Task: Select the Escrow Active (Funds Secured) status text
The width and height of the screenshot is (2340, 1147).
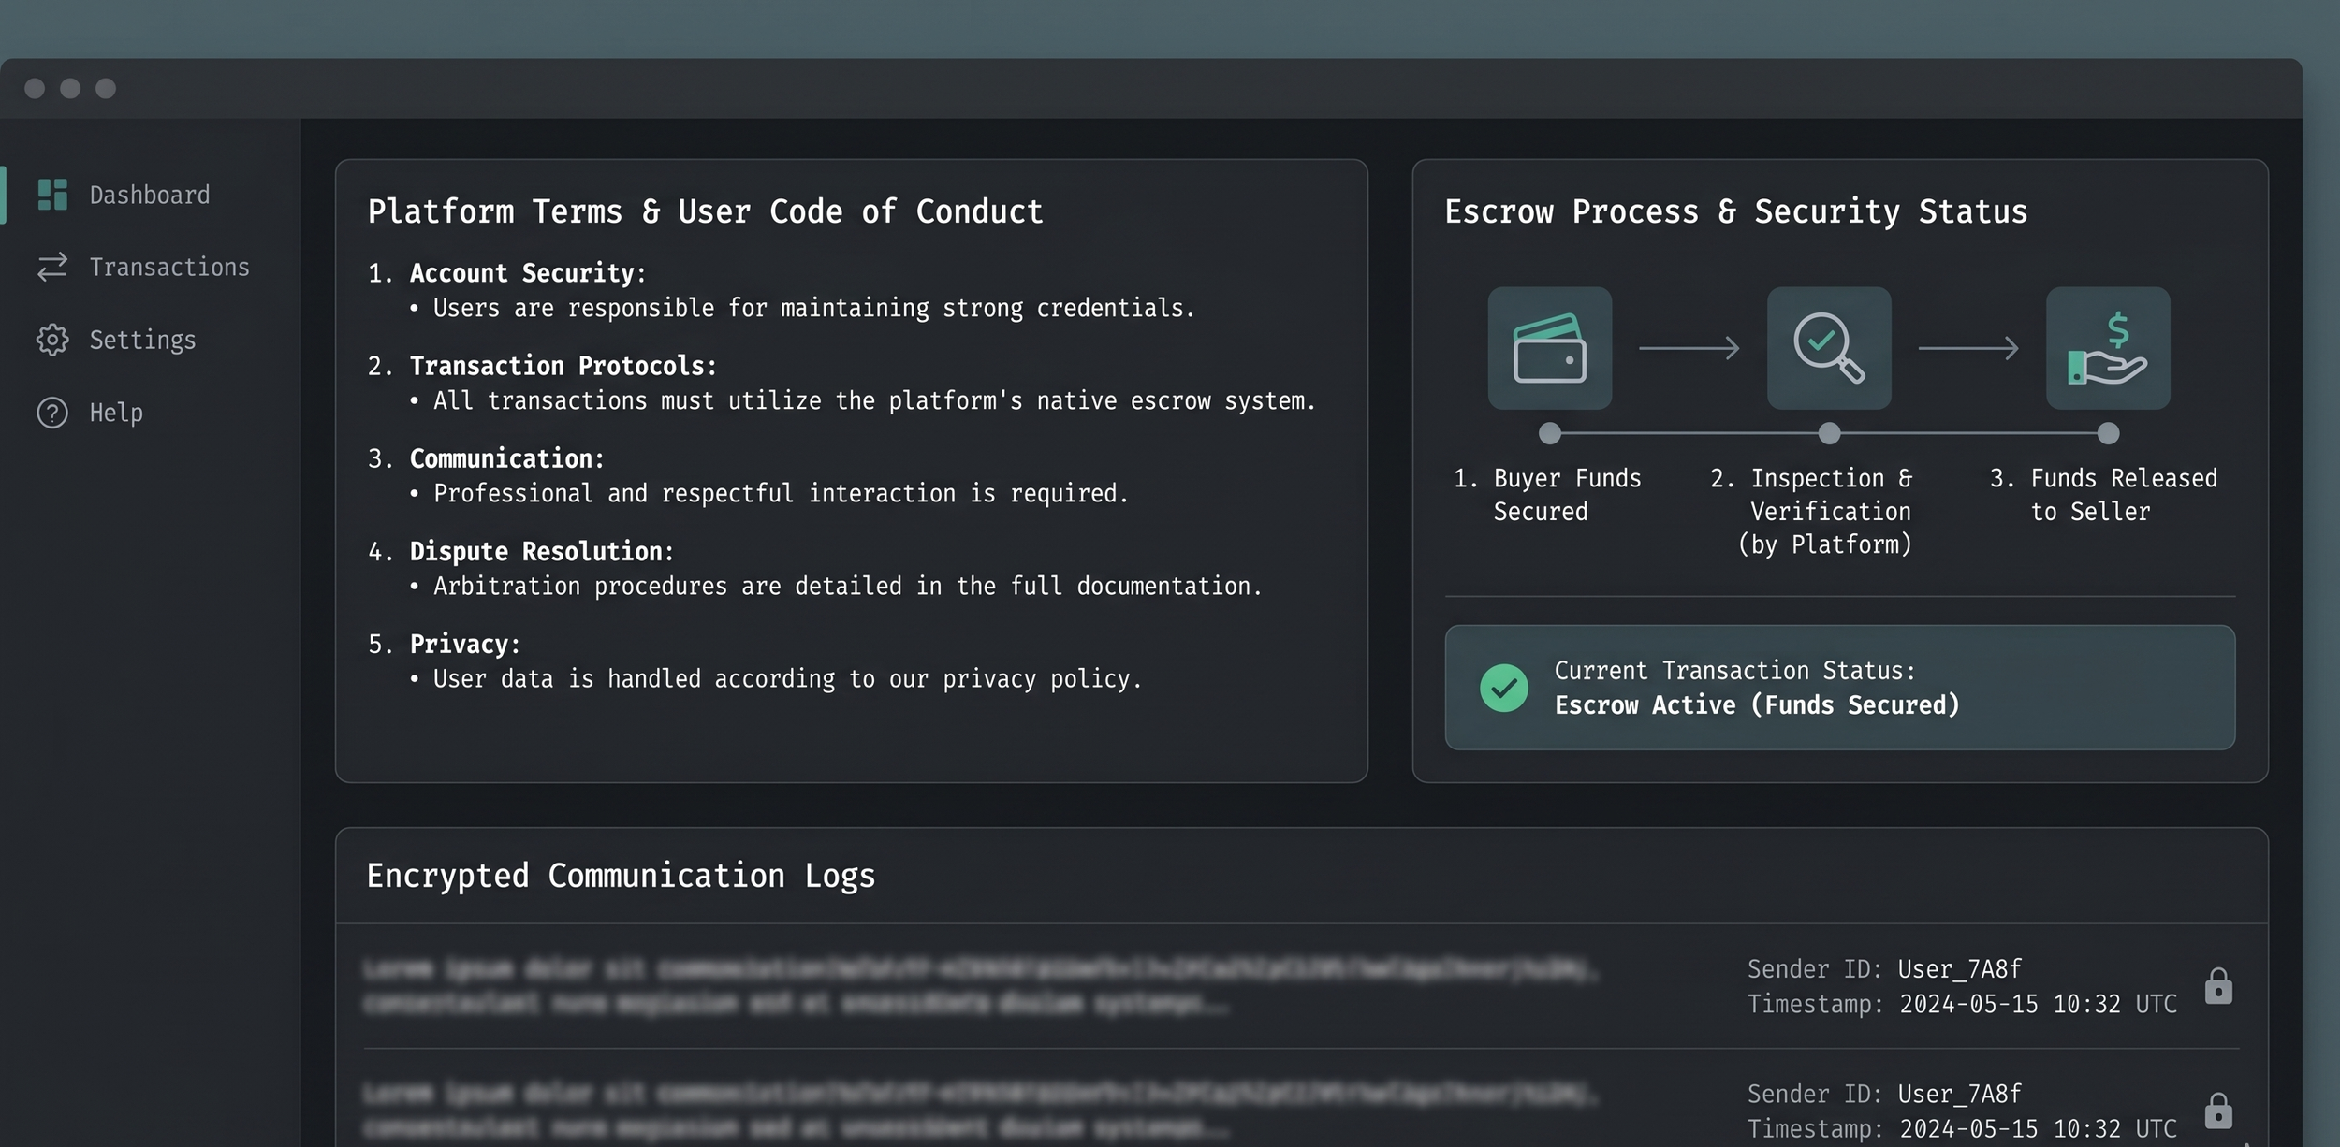Action: (x=1757, y=705)
